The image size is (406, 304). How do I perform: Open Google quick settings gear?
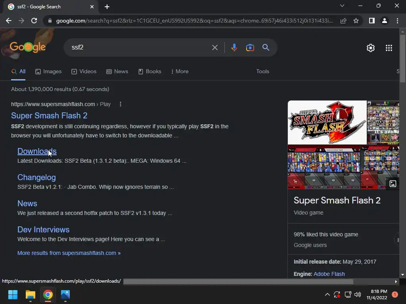(371, 48)
